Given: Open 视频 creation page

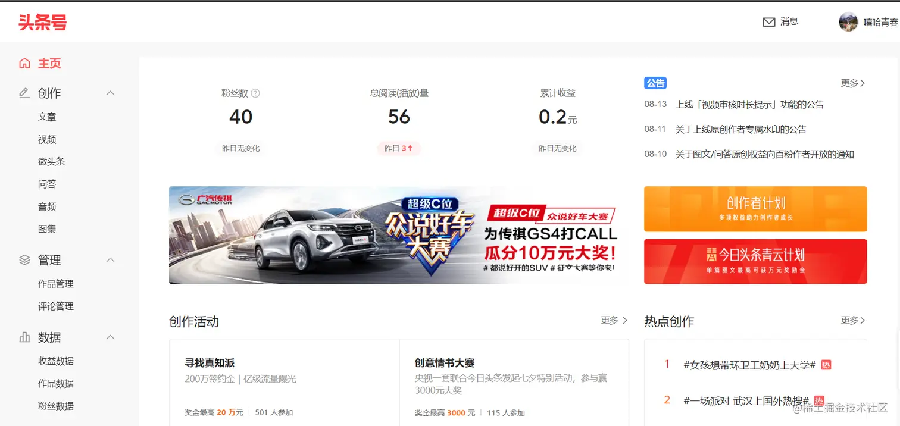Looking at the screenshot, I should click(47, 139).
